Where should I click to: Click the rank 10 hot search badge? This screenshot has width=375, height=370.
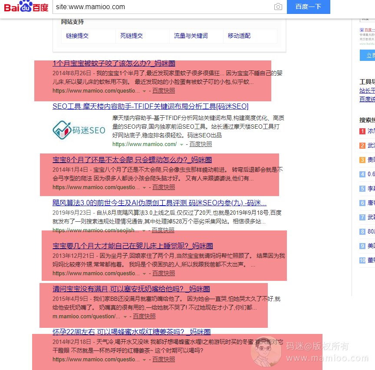[x=362, y=260]
